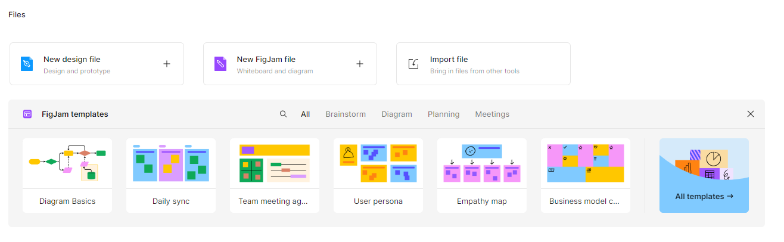Click the purple FigJam templates icon
This screenshot has width=784, height=242.
(x=27, y=114)
